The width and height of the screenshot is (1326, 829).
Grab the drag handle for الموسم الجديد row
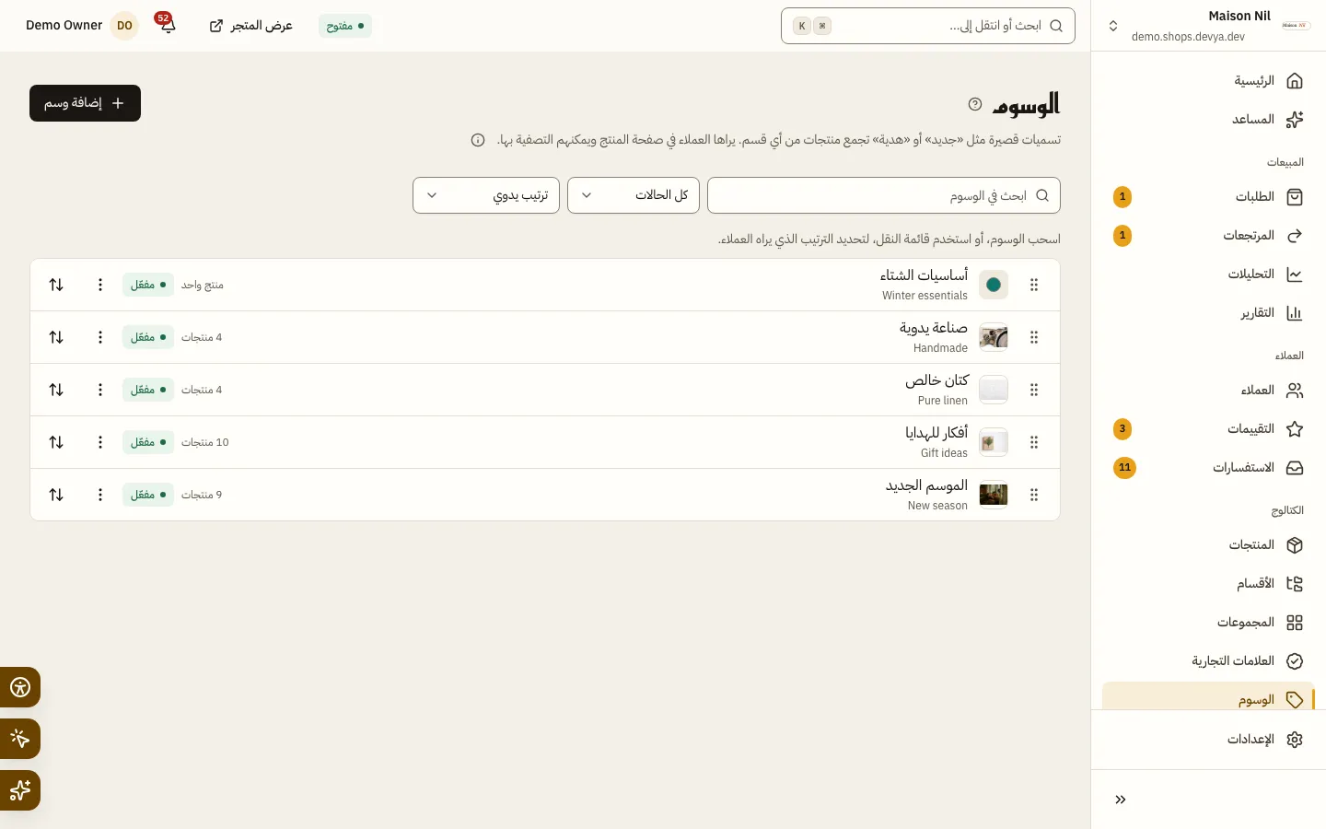1034,495
